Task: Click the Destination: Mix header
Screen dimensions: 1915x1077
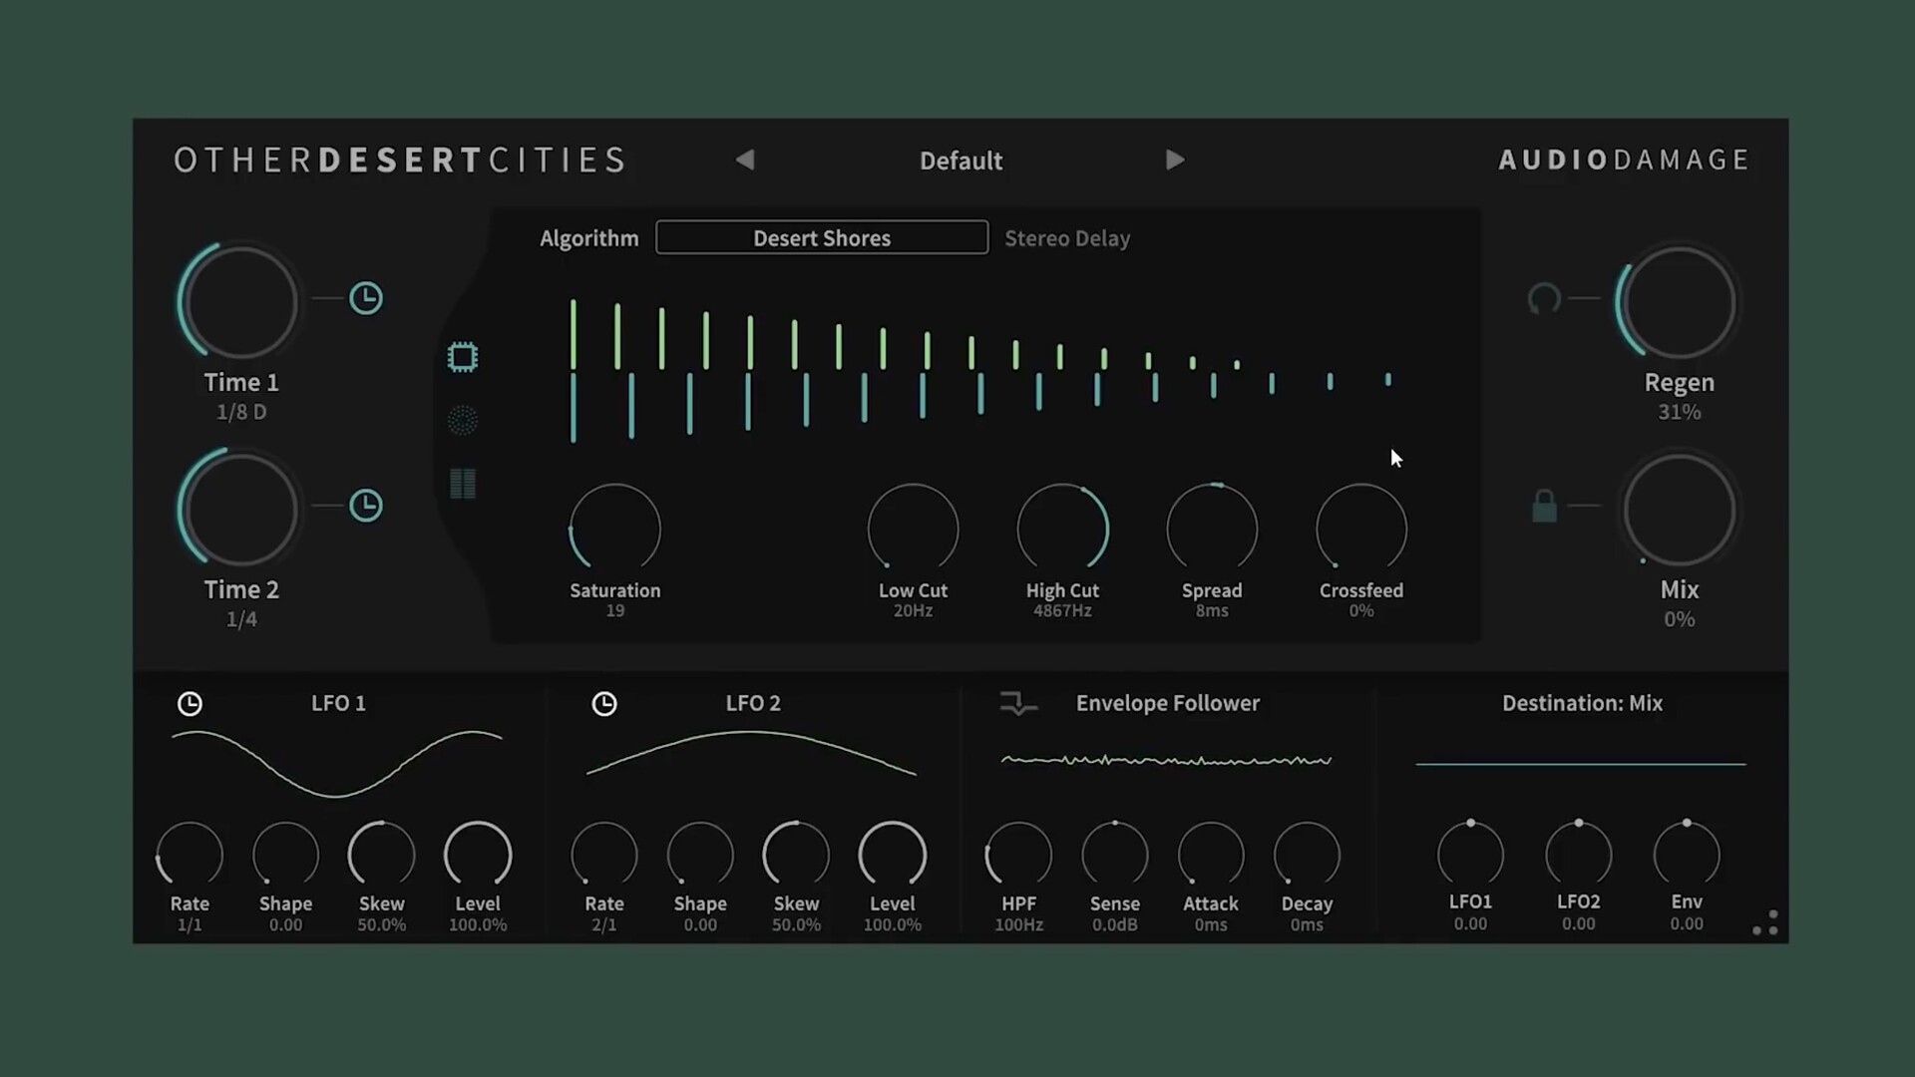Action: point(1583,703)
